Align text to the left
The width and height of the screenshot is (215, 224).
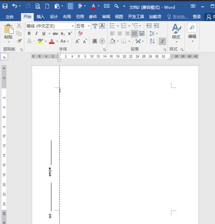112,34
